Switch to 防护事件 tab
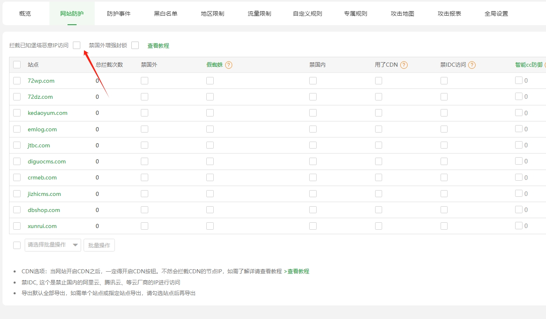The height and width of the screenshot is (319, 546). (x=119, y=14)
